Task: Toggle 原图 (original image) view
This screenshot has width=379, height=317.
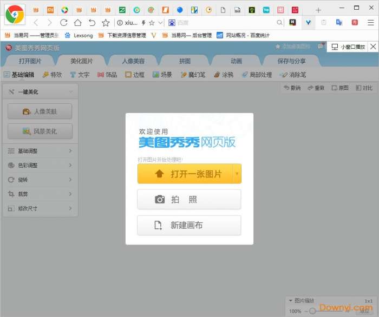Action: click(x=339, y=88)
